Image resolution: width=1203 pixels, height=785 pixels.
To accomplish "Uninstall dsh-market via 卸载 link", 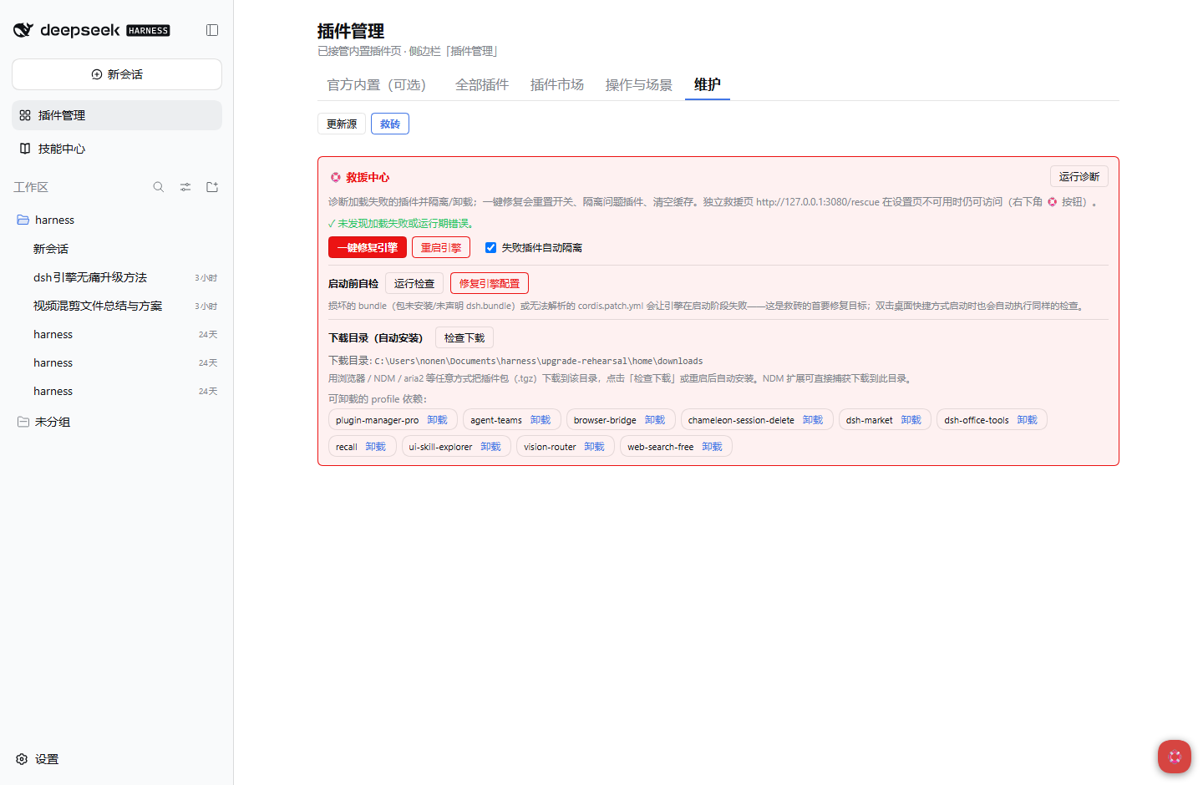I will click(x=911, y=420).
